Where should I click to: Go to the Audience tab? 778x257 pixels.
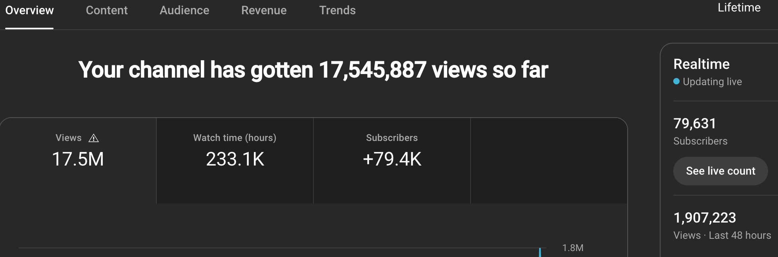184,10
